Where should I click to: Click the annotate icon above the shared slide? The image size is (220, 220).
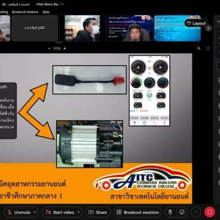[199, 48]
